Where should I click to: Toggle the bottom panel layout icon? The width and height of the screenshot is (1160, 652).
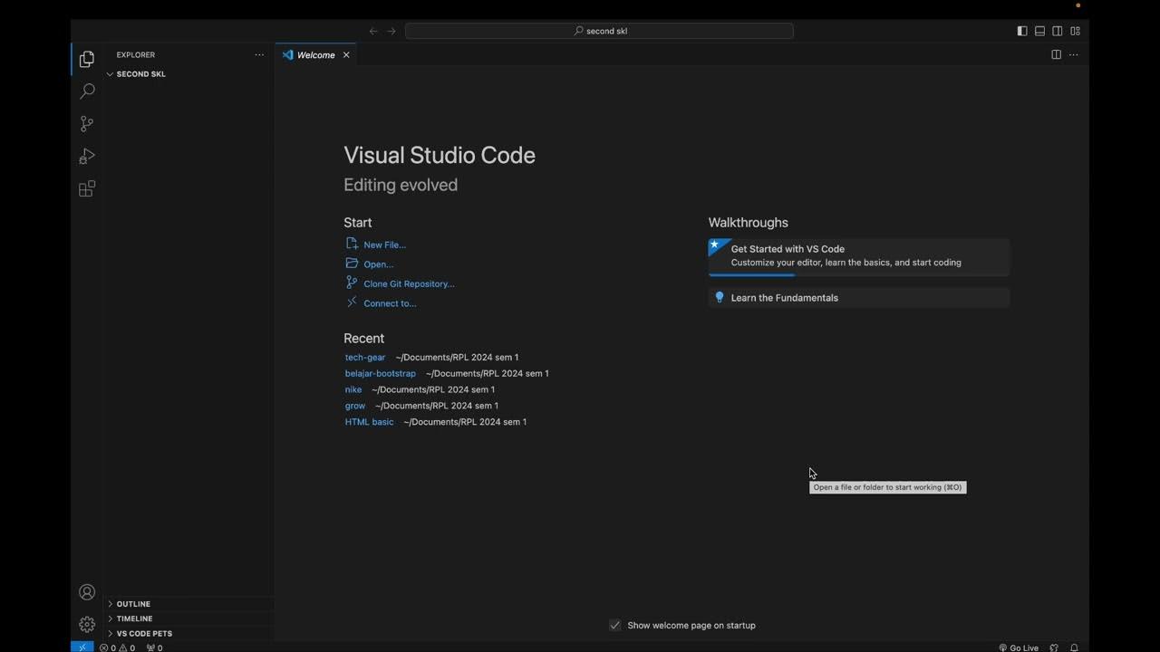tap(1039, 31)
